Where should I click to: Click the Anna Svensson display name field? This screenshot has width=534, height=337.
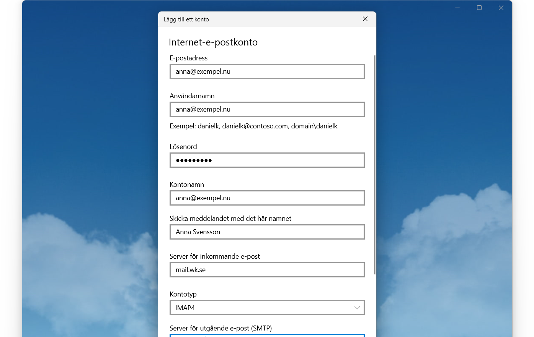coord(267,232)
